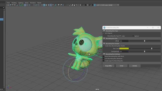Click the Offset value field

tap(124, 41)
